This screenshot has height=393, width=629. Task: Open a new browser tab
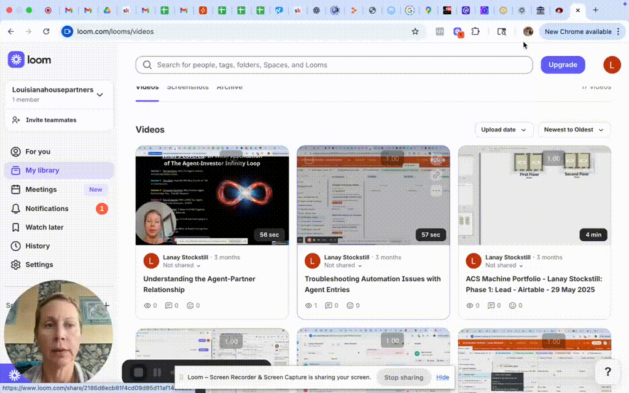595,10
